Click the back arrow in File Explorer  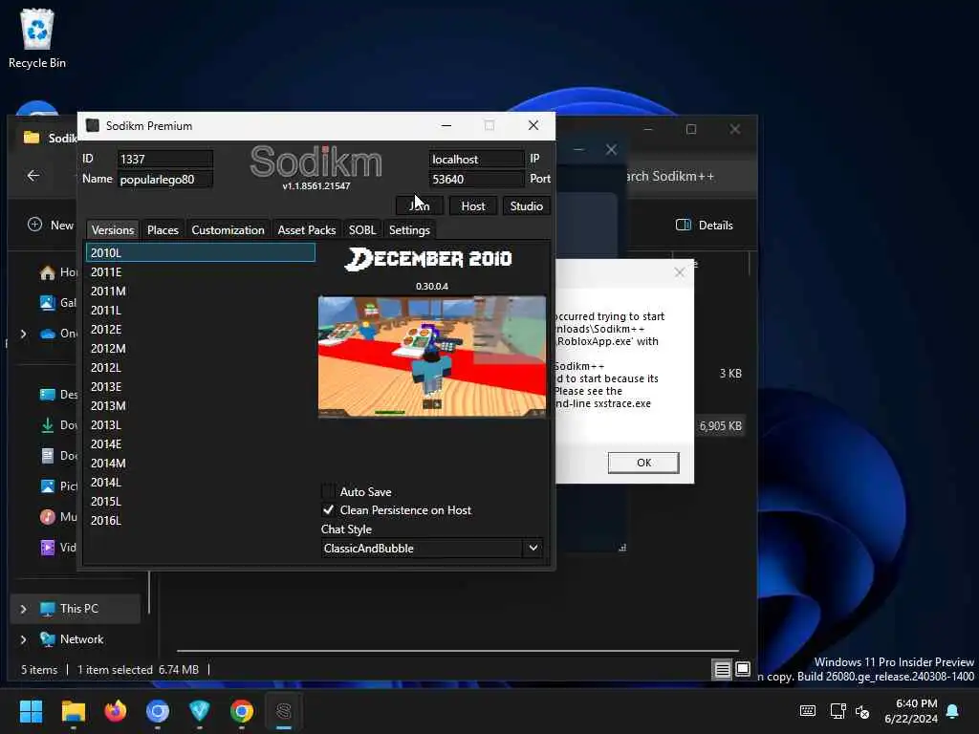coord(33,176)
